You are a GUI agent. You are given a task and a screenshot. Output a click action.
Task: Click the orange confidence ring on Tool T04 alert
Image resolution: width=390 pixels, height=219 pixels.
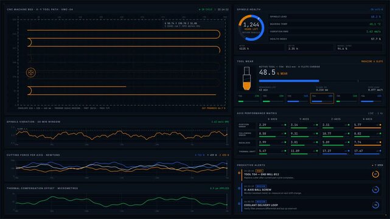(x=375, y=174)
